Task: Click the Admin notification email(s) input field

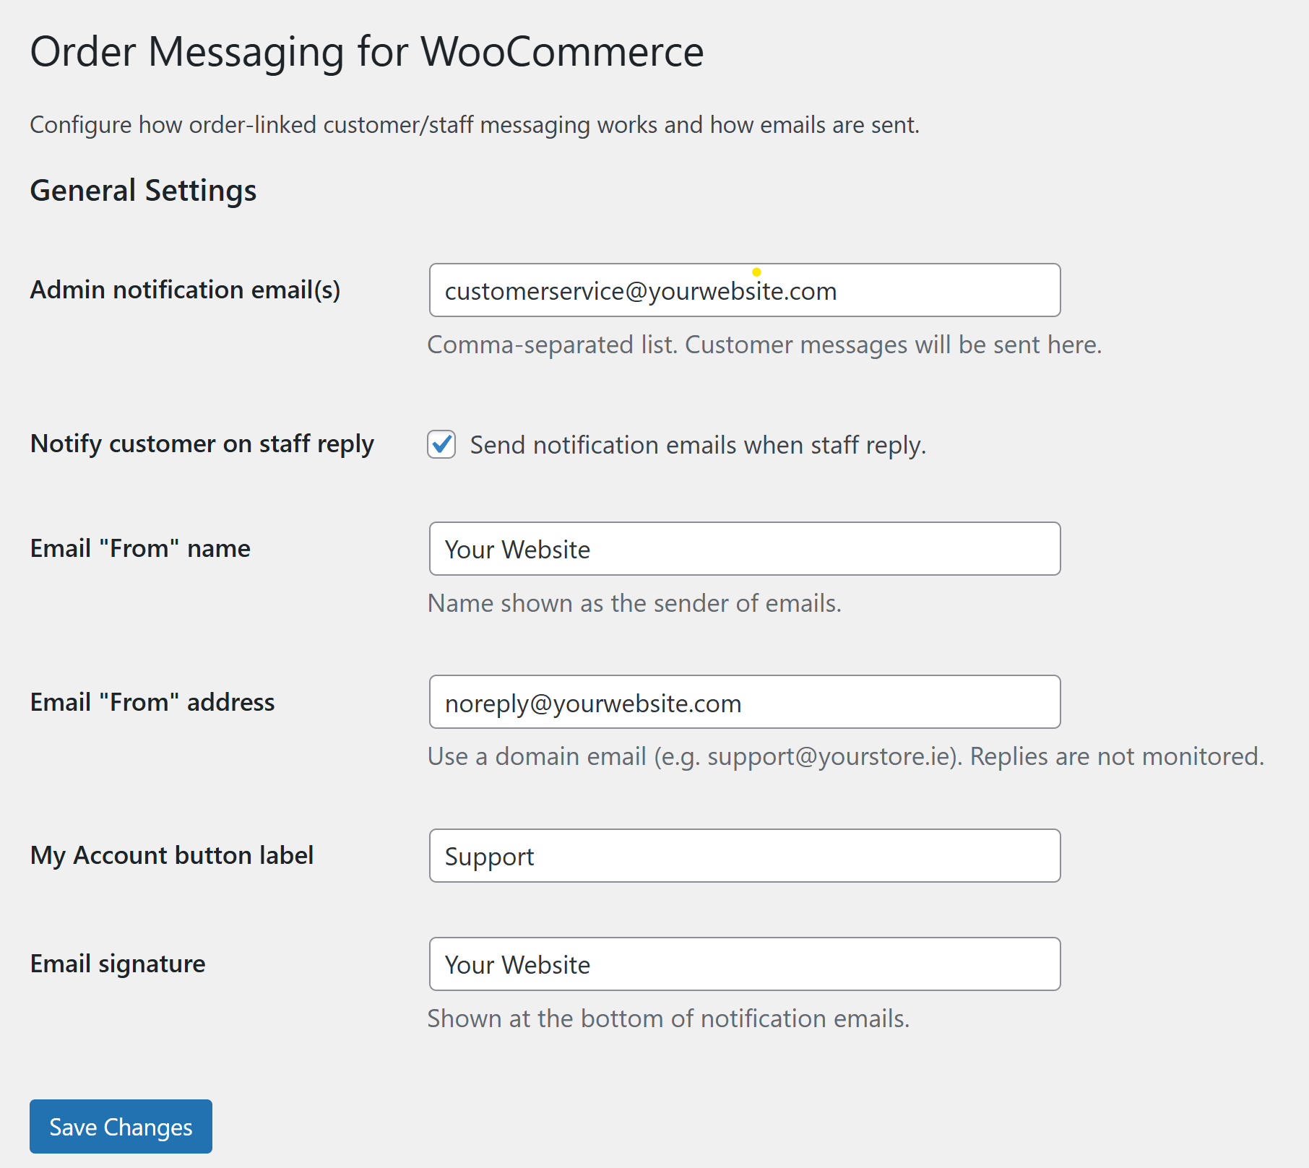Action: pos(744,290)
